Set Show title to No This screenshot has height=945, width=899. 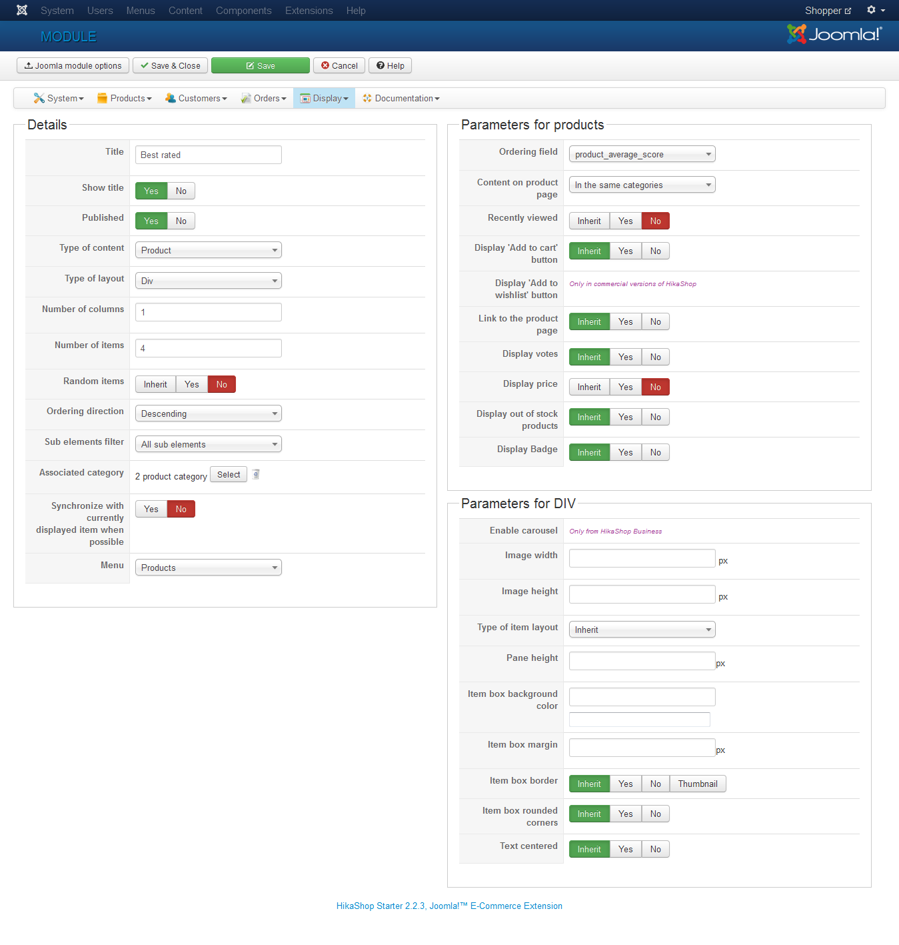click(181, 191)
